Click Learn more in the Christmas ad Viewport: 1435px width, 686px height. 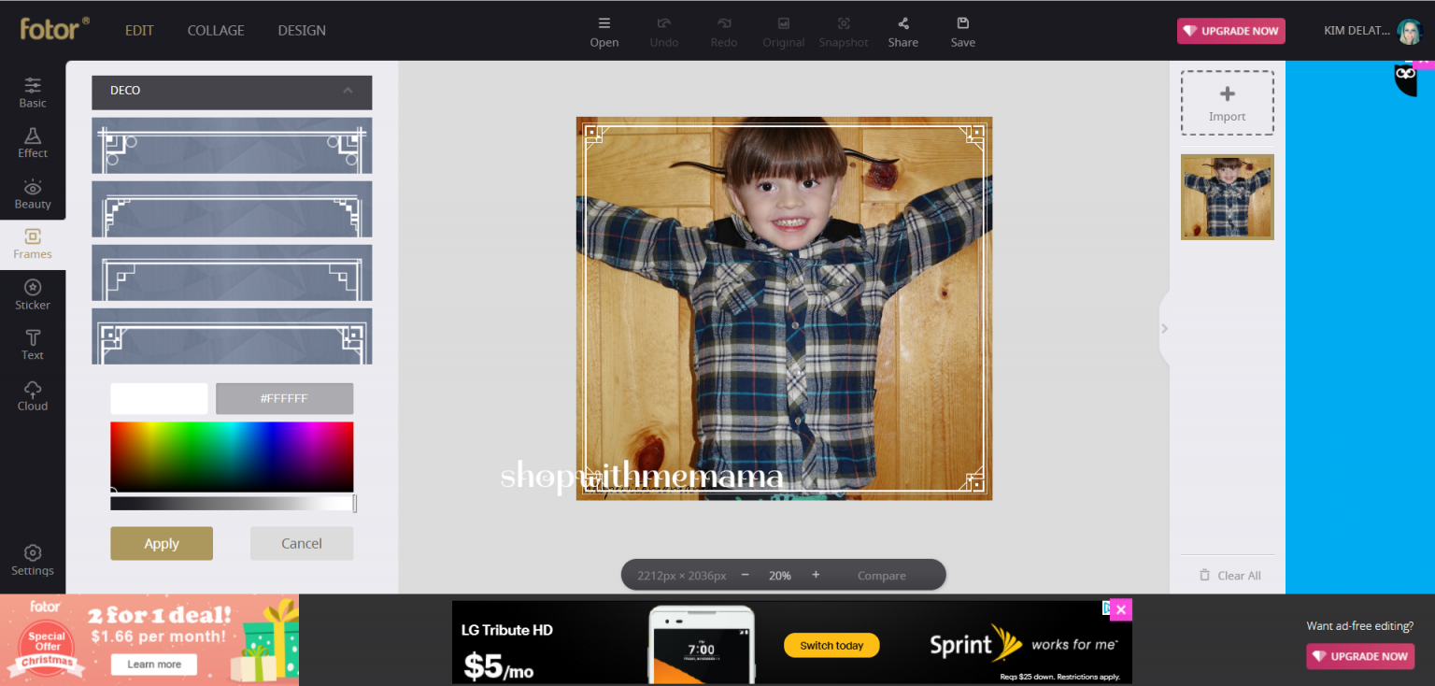tap(154, 665)
